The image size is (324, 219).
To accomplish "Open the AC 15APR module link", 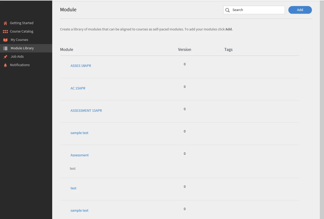I will click(78, 88).
